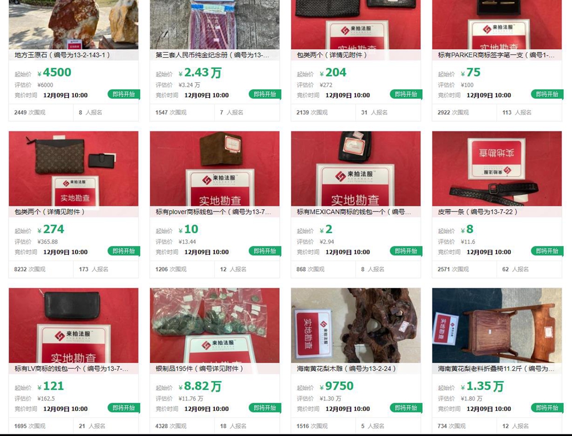Click the 标有LV商标的钱包一个 title link
This screenshot has width=572, height=436.
pyautogui.click(x=71, y=369)
